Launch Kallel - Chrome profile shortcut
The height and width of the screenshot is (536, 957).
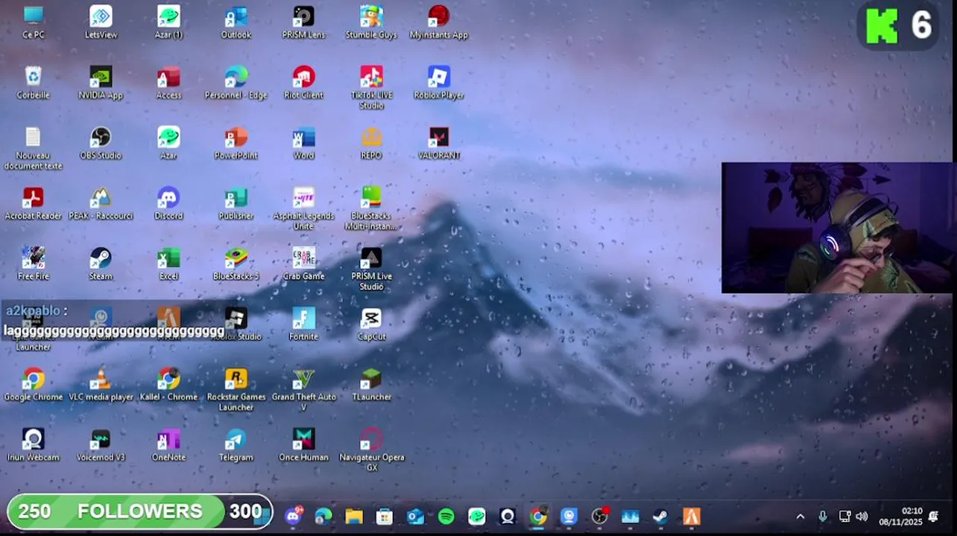pos(168,383)
